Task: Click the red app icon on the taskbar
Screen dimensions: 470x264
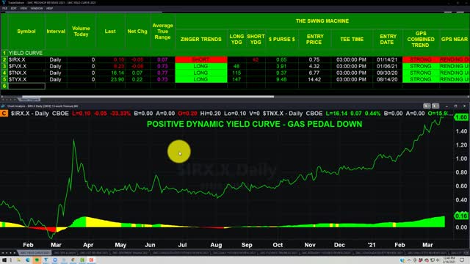Action: click(91, 260)
